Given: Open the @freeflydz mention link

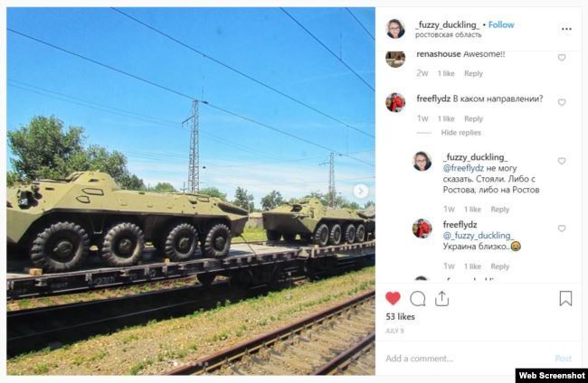Looking at the screenshot, I should [463, 168].
